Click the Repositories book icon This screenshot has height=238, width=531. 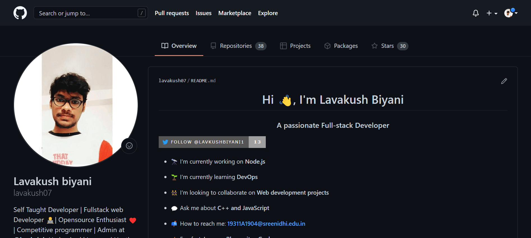click(x=213, y=46)
